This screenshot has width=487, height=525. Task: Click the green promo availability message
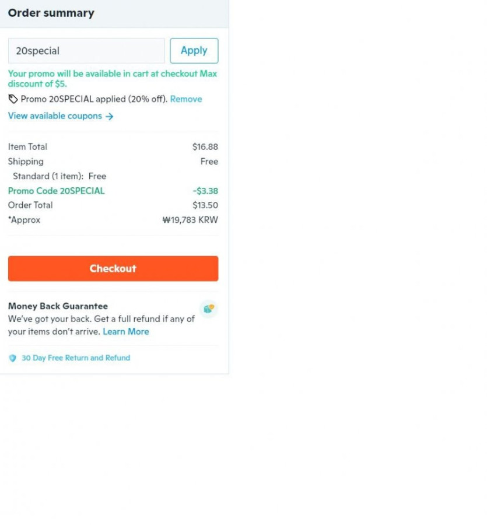tap(113, 79)
